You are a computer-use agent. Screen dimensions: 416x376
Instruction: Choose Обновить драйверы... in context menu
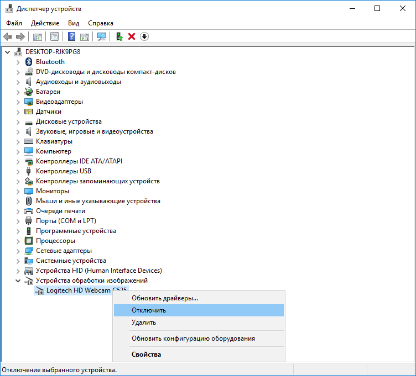tap(199, 298)
